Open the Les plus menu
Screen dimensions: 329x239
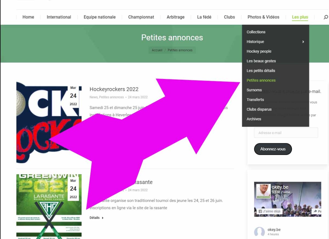[x=300, y=17]
